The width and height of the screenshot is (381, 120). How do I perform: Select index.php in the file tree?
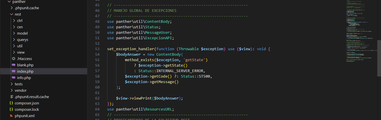click(x=25, y=71)
